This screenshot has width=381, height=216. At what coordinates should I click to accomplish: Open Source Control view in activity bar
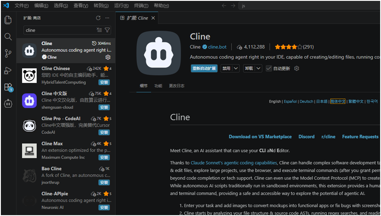tap(8, 53)
